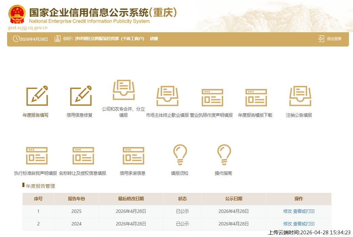The image size is (353, 237).
Task: Click the national emblem logo
Action: [17, 15]
